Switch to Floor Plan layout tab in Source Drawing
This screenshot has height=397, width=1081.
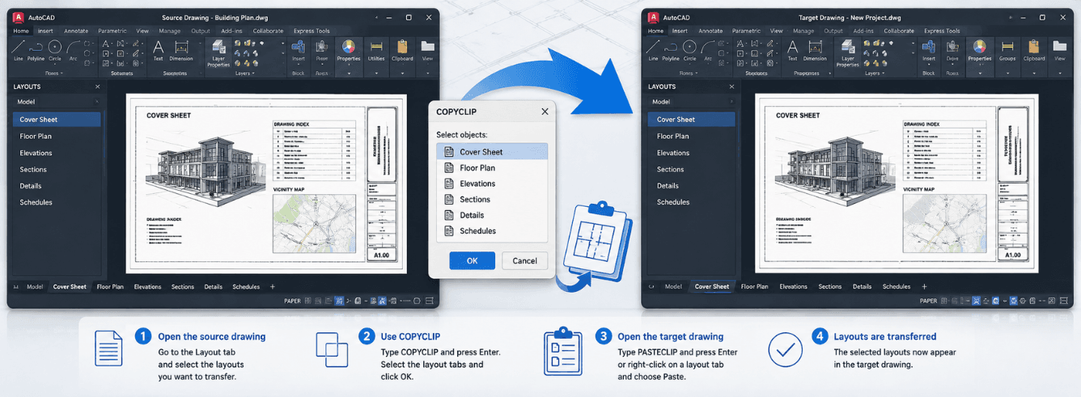[110, 286]
